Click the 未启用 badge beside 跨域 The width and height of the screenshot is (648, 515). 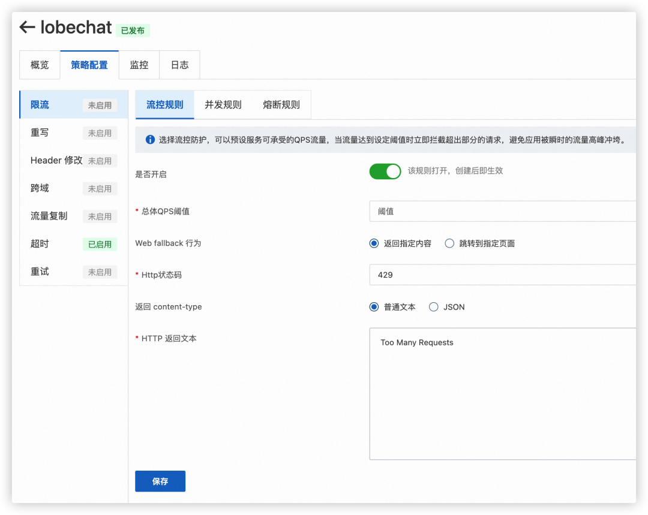click(x=100, y=189)
